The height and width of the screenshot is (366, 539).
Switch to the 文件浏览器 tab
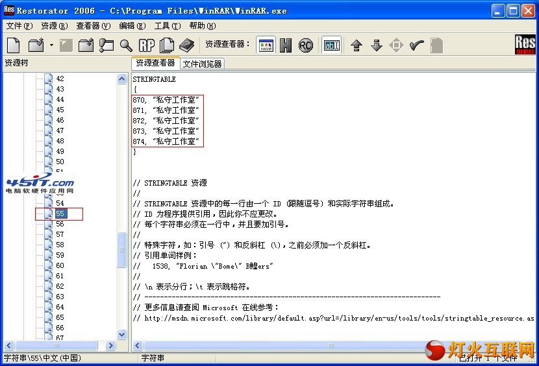coord(202,64)
